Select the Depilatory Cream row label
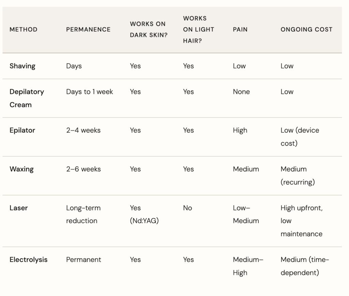349x296 pixels. click(x=27, y=98)
